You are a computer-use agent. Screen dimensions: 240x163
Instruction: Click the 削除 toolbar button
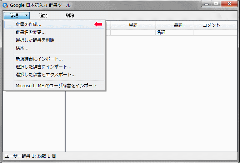pyautogui.click(x=70, y=15)
